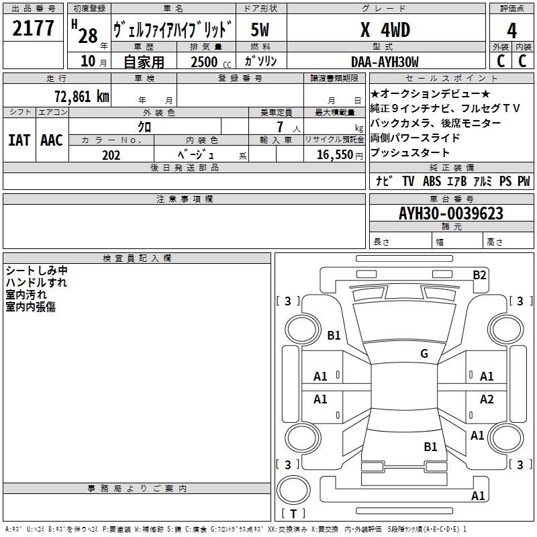Click the 注意事項欄 header
Image resolution: width=537 pixels, height=537 pixels.
(185, 199)
